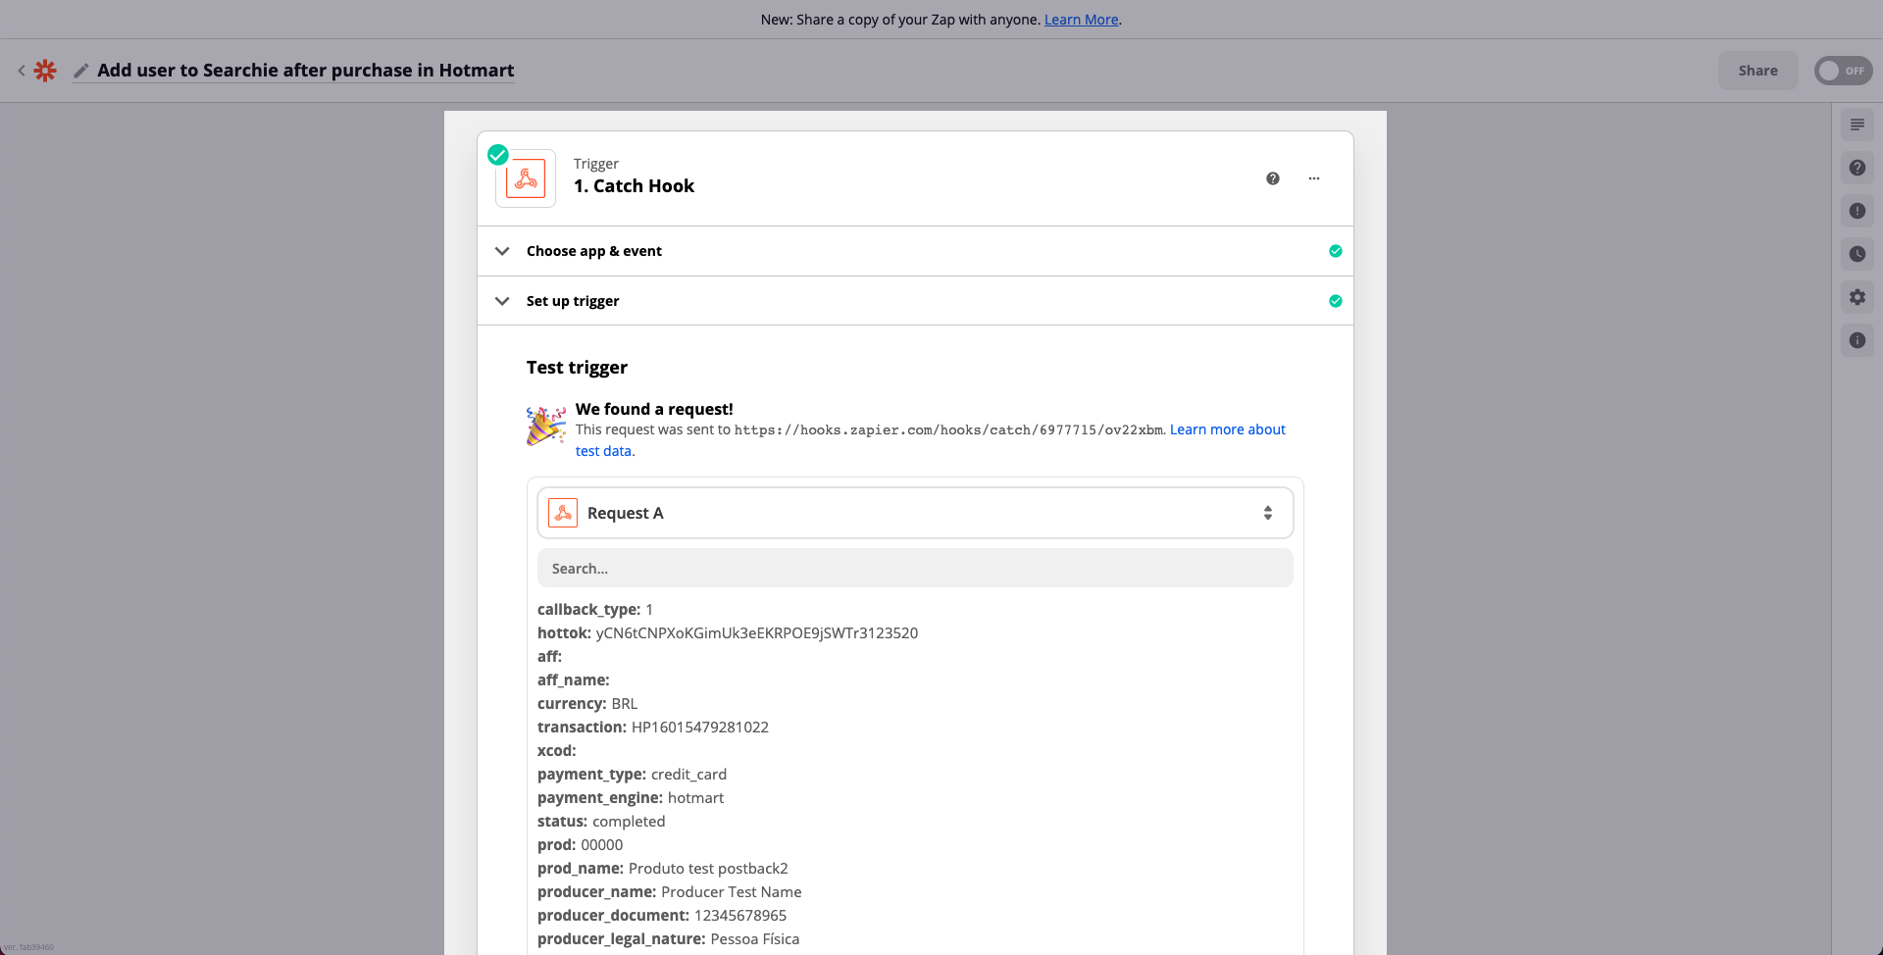Click green check on Set up trigger

(x=1335, y=301)
